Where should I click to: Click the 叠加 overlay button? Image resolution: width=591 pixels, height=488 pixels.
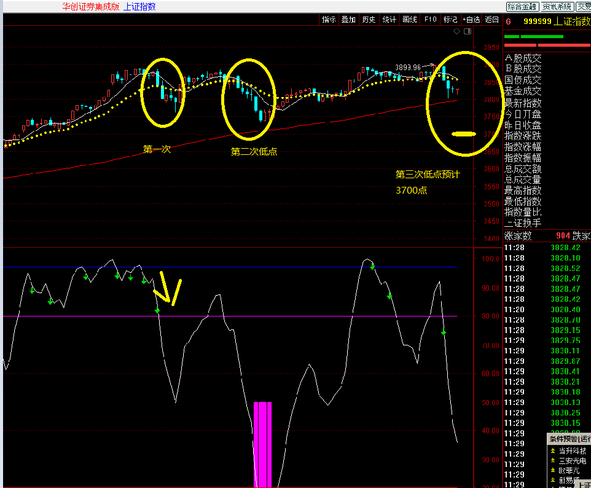349,20
